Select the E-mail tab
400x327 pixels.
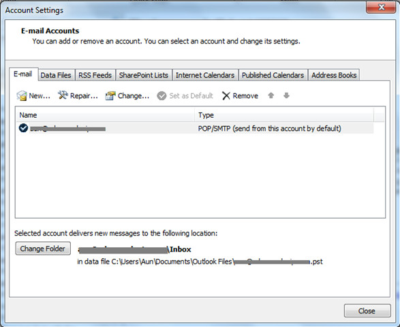click(x=23, y=74)
